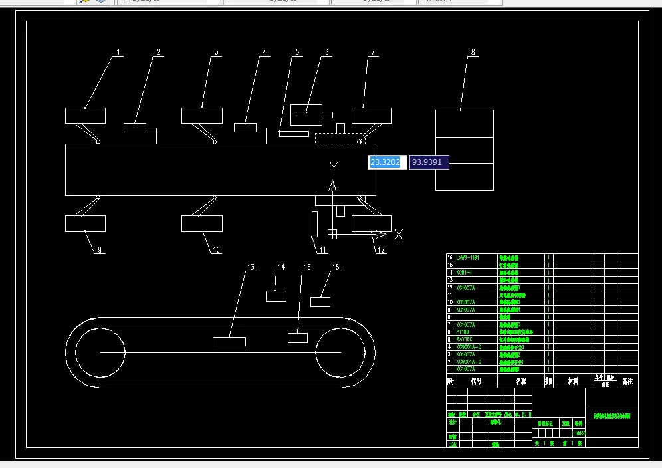This screenshot has height=468, width=662.
Task: Click the KG9001A-C code in row 4
Action: coord(468,347)
